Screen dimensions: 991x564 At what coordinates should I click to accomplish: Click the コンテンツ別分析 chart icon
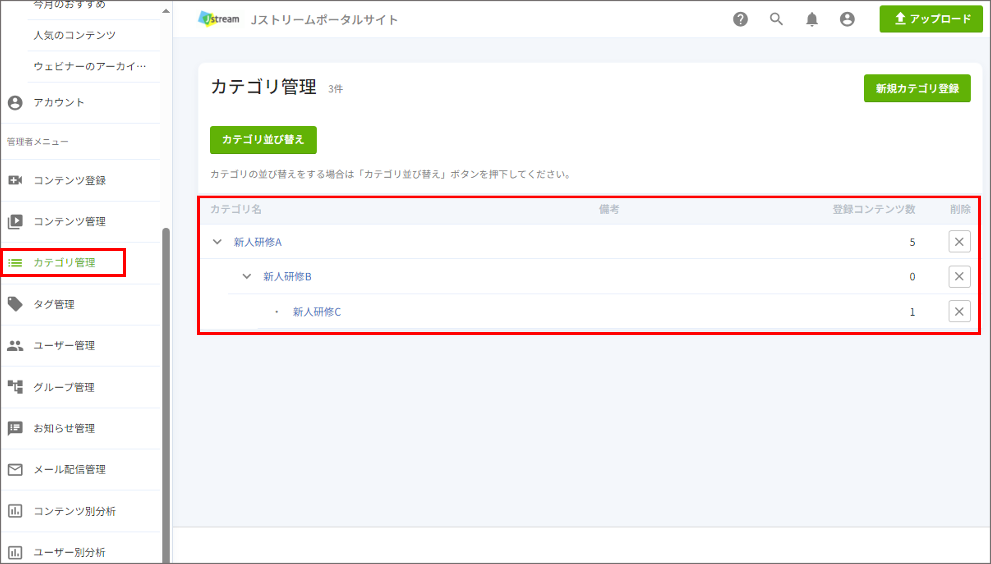coord(15,511)
